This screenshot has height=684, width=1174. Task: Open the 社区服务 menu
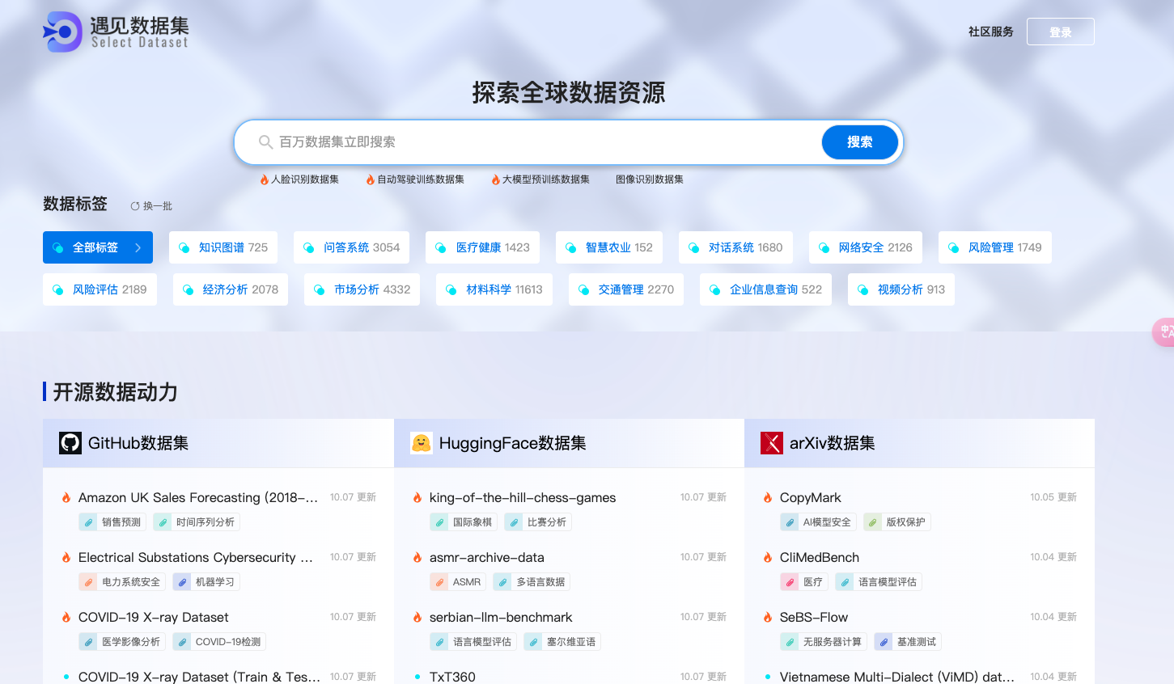point(990,32)
